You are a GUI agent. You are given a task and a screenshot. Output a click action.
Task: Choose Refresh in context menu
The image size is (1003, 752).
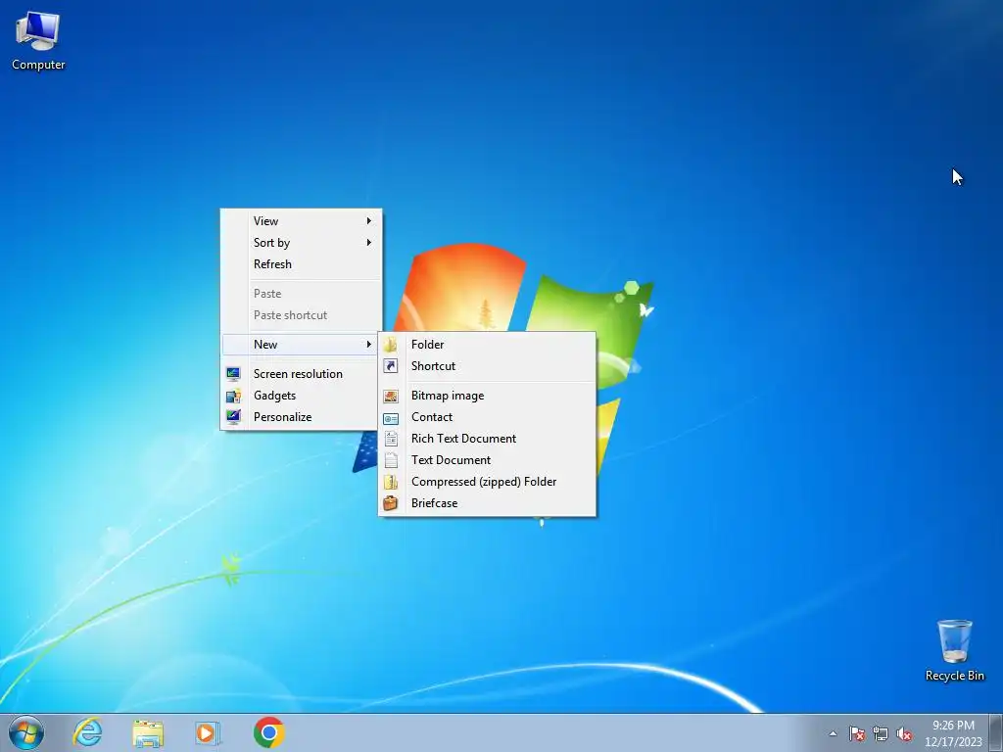pyautogui.click(x=302, y=264)
